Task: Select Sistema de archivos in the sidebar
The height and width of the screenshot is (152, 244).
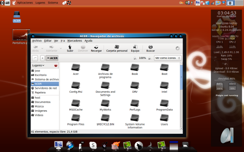Action: (45, 79)
